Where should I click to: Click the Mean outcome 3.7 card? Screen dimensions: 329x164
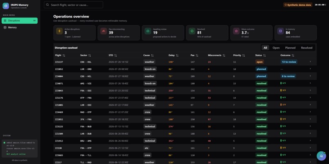(251, 33)
